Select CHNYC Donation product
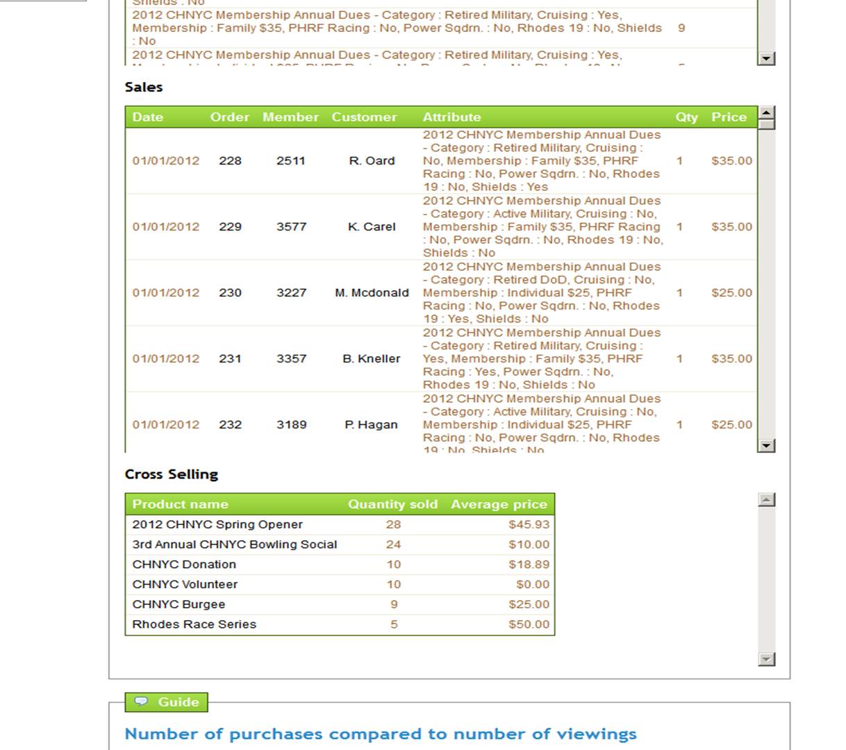The image size is (846, 750). click(x=184, y=565)
